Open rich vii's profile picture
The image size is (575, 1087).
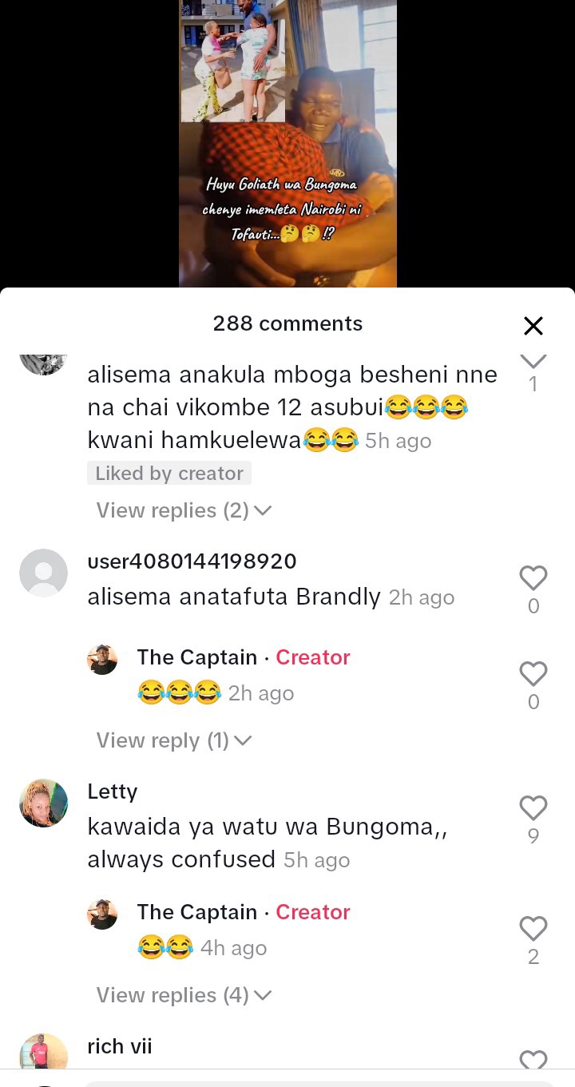43,1052
